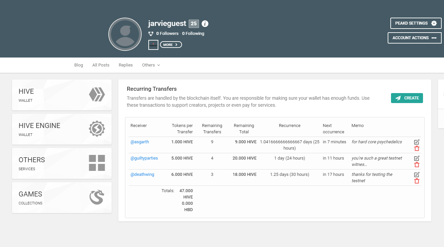Click the Next occurrence column header
Viewport: 444px width, 247px height.
[x=333, y=129]
